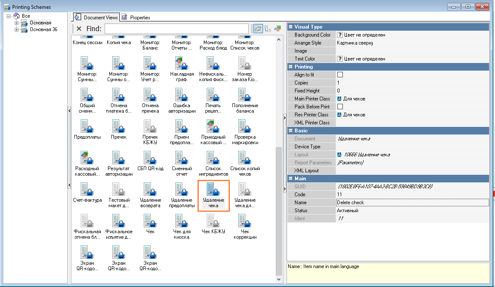Select the Чек КБЖУ document icon
The width and height of the screenshot is (495, 287).
coord(213,221)
